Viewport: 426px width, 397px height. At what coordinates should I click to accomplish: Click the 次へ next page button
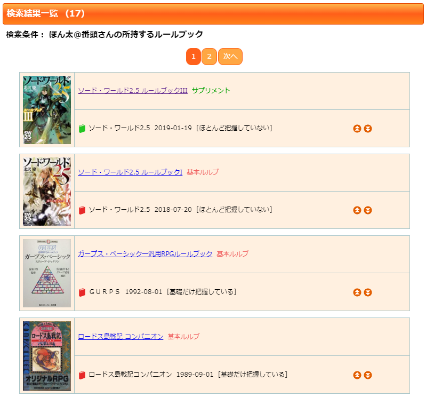(230, 57)
